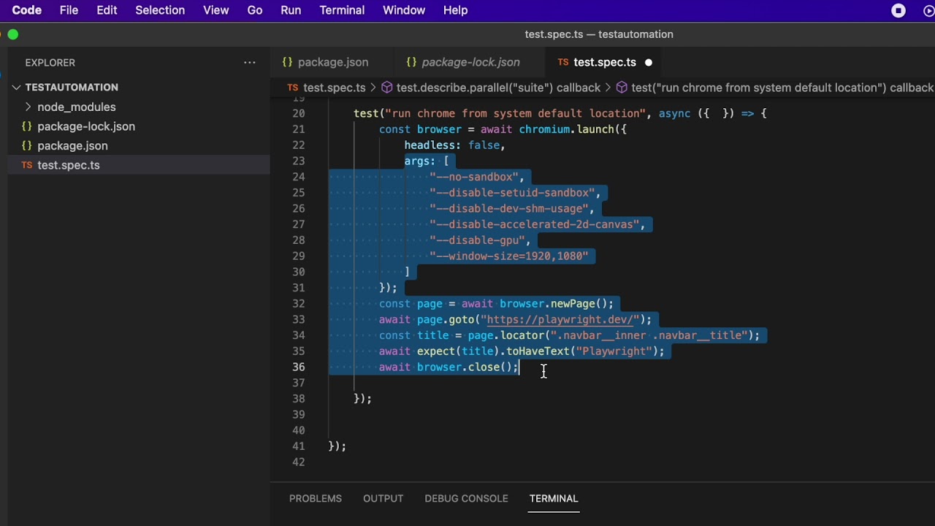Switch to the PROBLEMS panel tab

coord(316,499)
